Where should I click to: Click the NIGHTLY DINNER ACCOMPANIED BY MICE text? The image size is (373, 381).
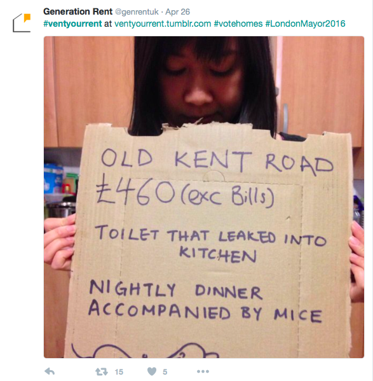(205, 301)
